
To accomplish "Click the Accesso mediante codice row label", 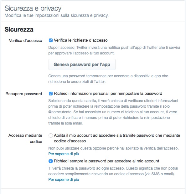I will 25,138.
